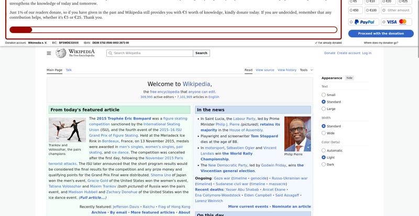Viewport: 419px width, 216px height.
Task: Select the Small text size option
Action: pyautogui.click(x=324, y=95)
